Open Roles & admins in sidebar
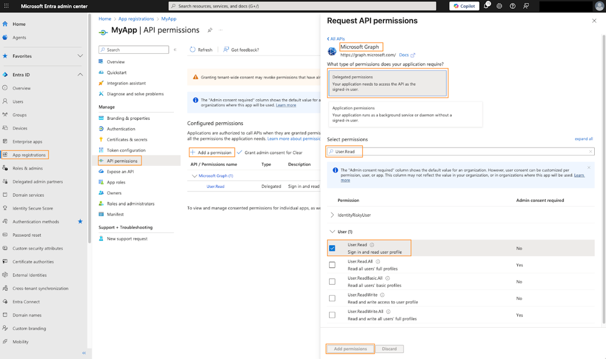 coord(27,168)
